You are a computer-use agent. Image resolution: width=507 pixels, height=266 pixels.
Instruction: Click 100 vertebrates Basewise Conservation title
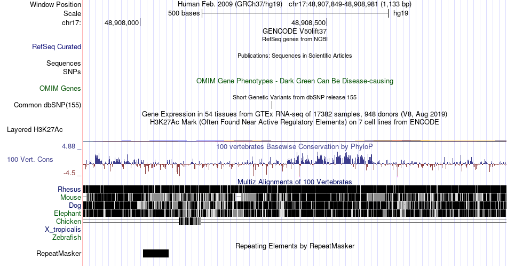[x=295, y=146]
